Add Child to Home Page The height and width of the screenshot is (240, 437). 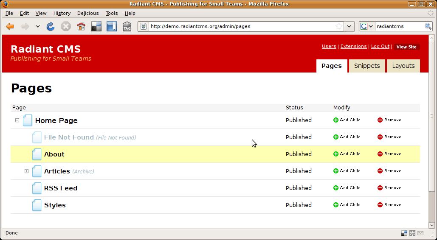click(347, 120)
